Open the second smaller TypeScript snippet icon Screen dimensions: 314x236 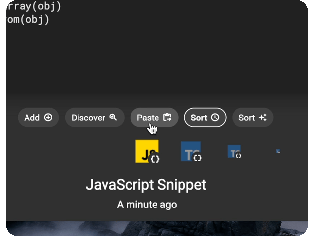(x=235, y=151)
